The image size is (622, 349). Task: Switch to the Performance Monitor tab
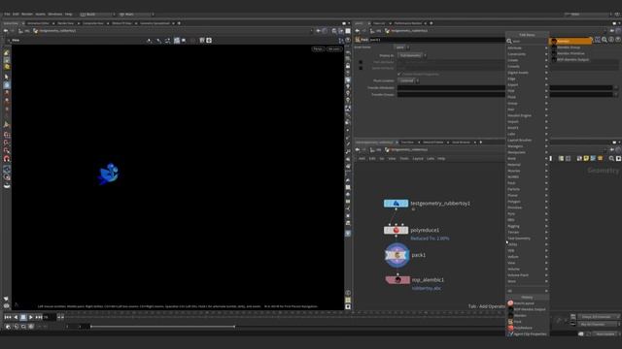(x=408, y=23)
